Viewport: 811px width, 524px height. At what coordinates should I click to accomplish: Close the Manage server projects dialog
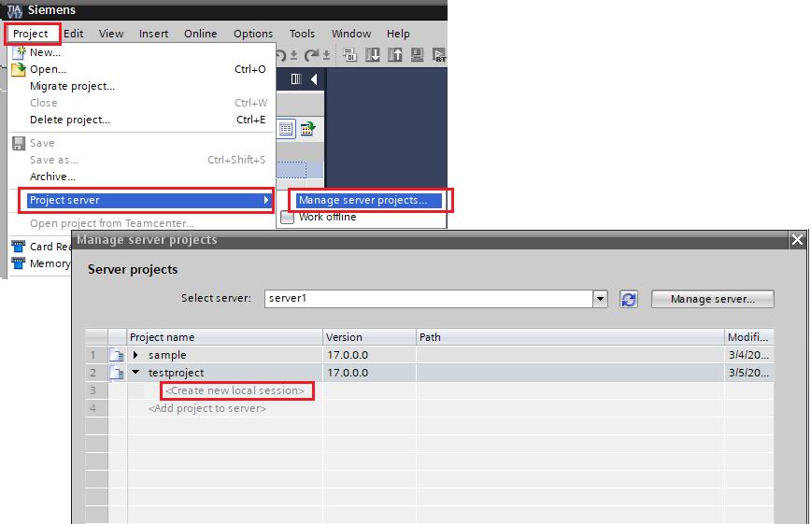[797, 240]
